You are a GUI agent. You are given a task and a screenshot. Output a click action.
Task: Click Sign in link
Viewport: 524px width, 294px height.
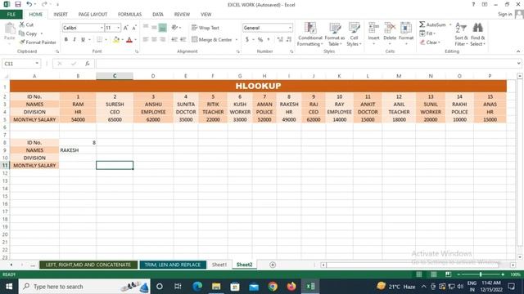(x=504, y=14)
